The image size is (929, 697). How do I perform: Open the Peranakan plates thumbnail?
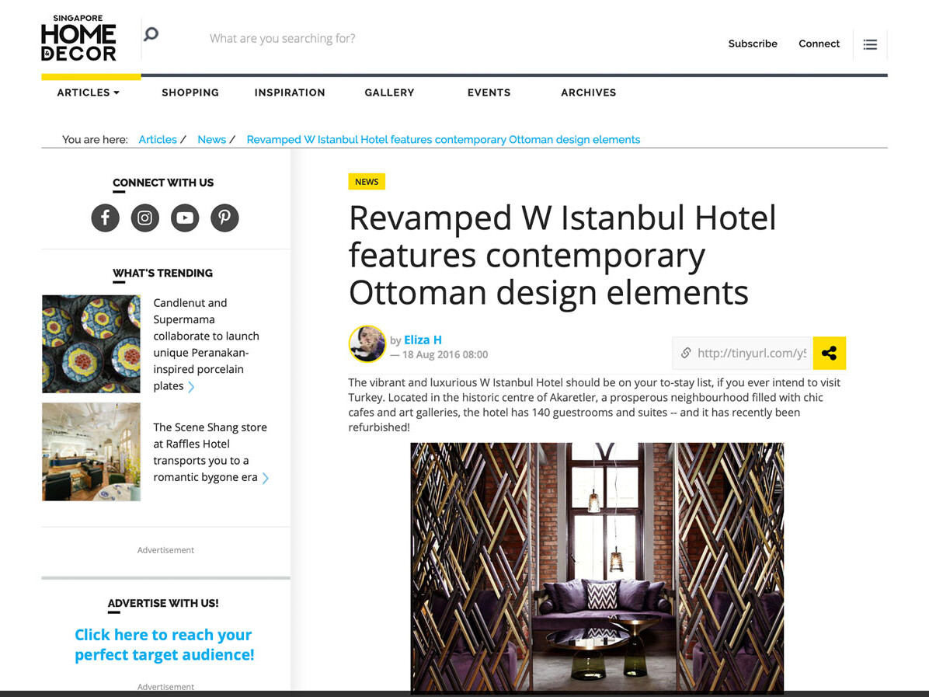pyautogui.click(x=91, y=343)
